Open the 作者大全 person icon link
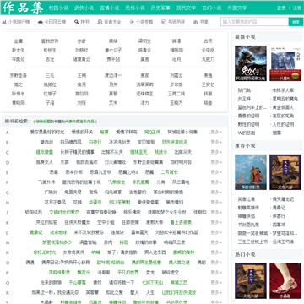Viewport: 304px width, 304px height. coord(109,22)
